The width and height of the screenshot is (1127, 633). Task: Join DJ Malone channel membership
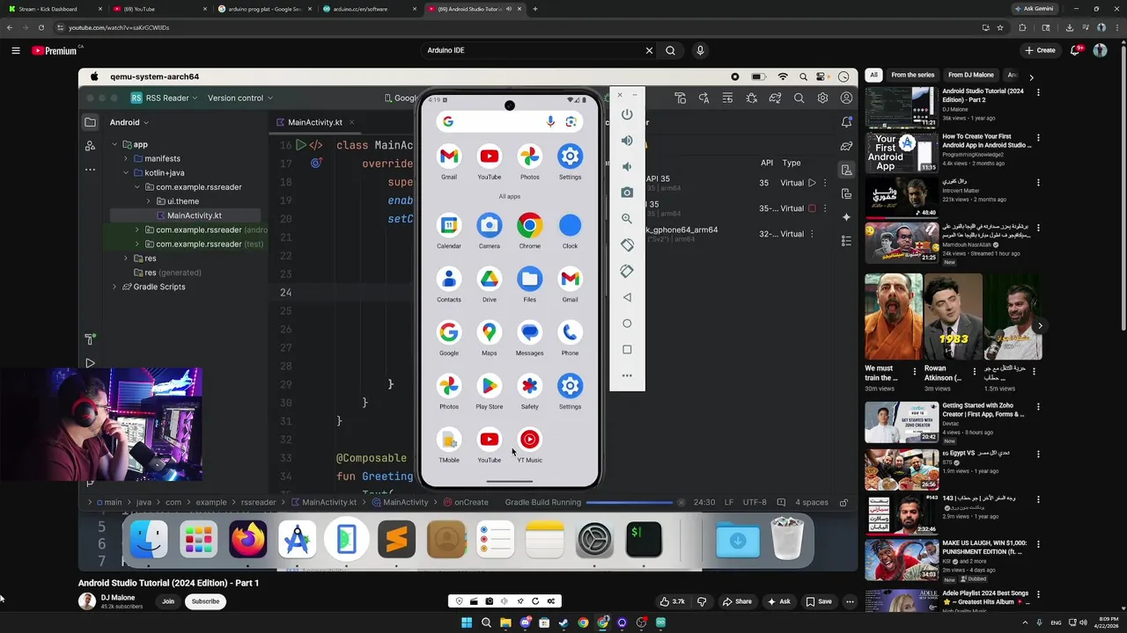tap(167, 601)
